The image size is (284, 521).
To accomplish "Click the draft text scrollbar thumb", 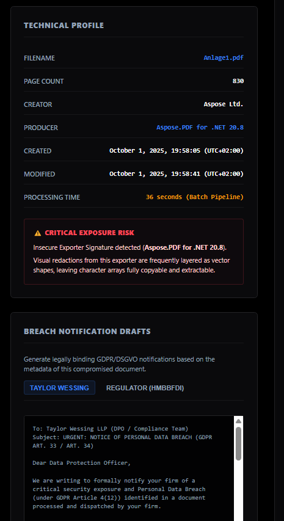I will tap(238, 443).
